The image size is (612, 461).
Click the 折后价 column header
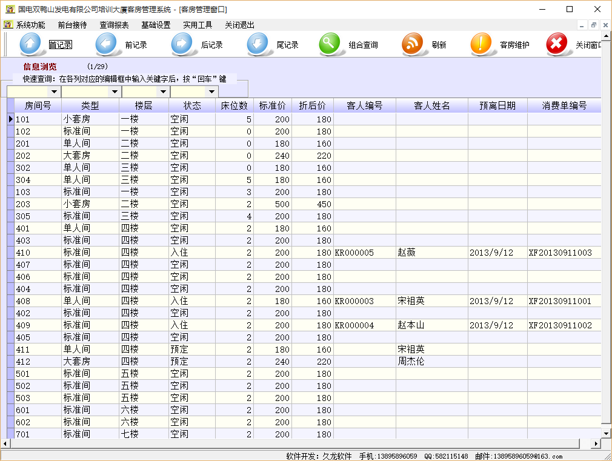(312, 105)
